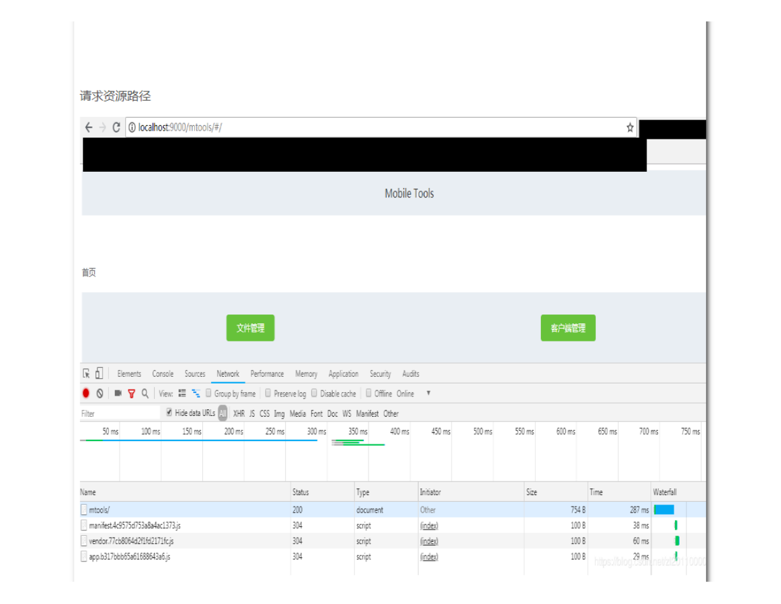The height and width of the screenshot is (604, 781).
Task: Filter requests by Img
Action: point(279,414)
